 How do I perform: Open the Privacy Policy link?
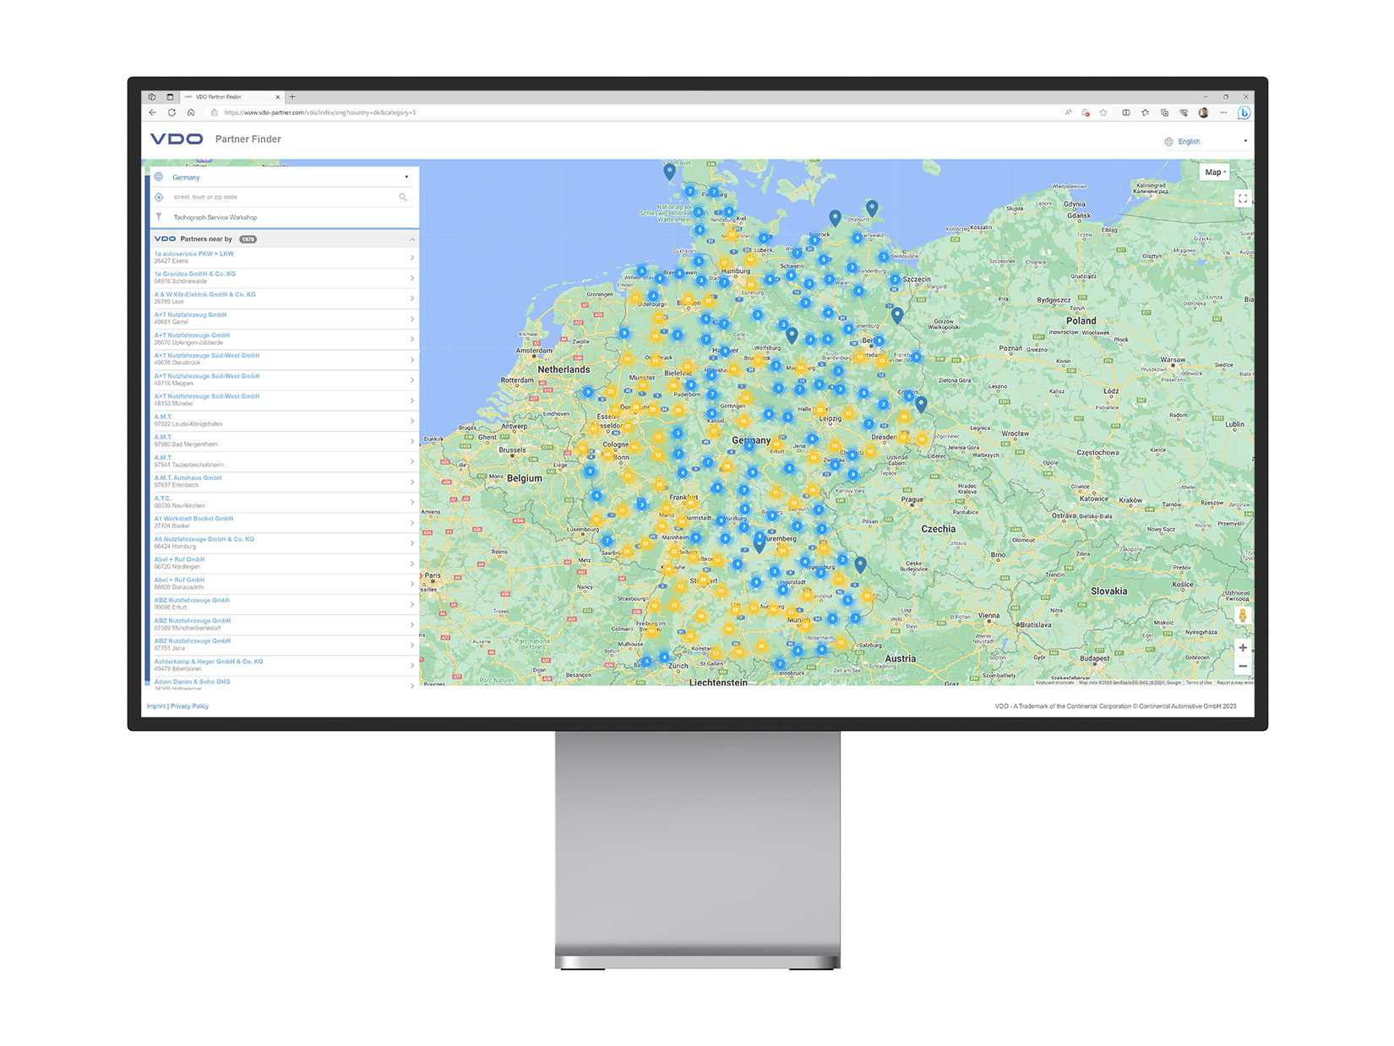point(189,706)
